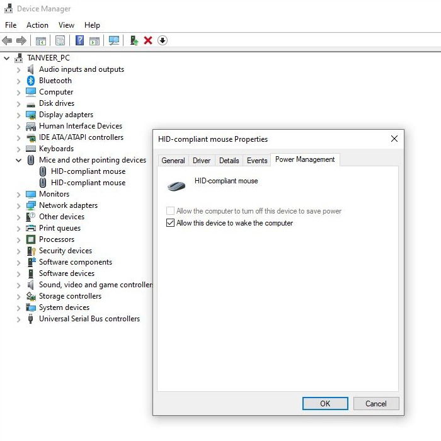Open the Action menu
The height and width of the screenshot is (441, 441).
tap(37, 25)
